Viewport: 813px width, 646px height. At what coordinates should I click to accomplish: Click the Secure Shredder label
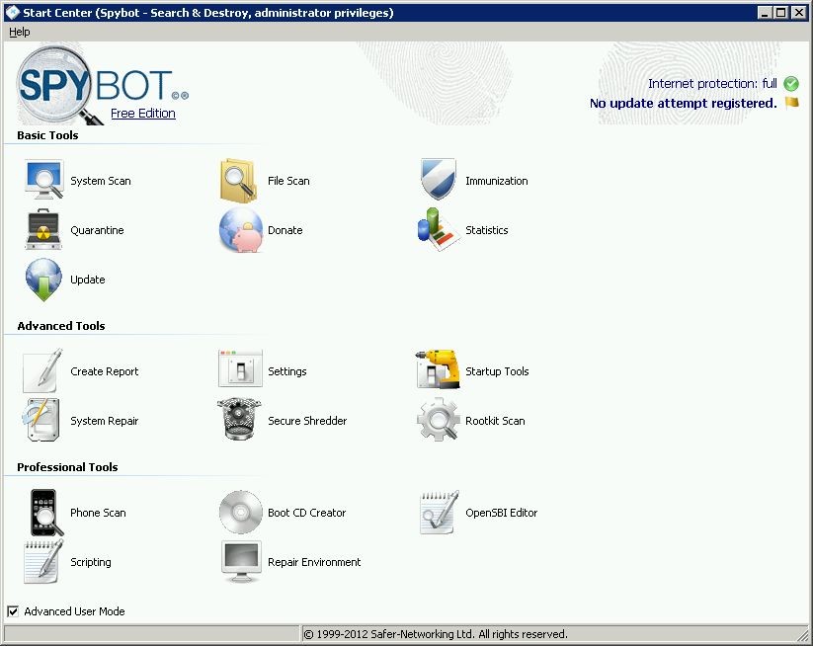tap(307, 421)
